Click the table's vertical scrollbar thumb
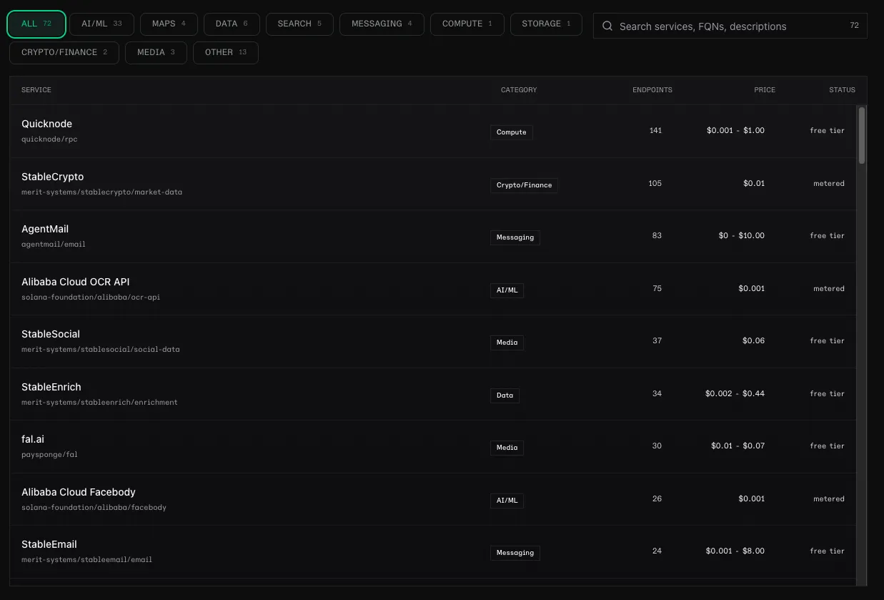The height and width of the screenshot is (600, 884). (x=862, y=135)
